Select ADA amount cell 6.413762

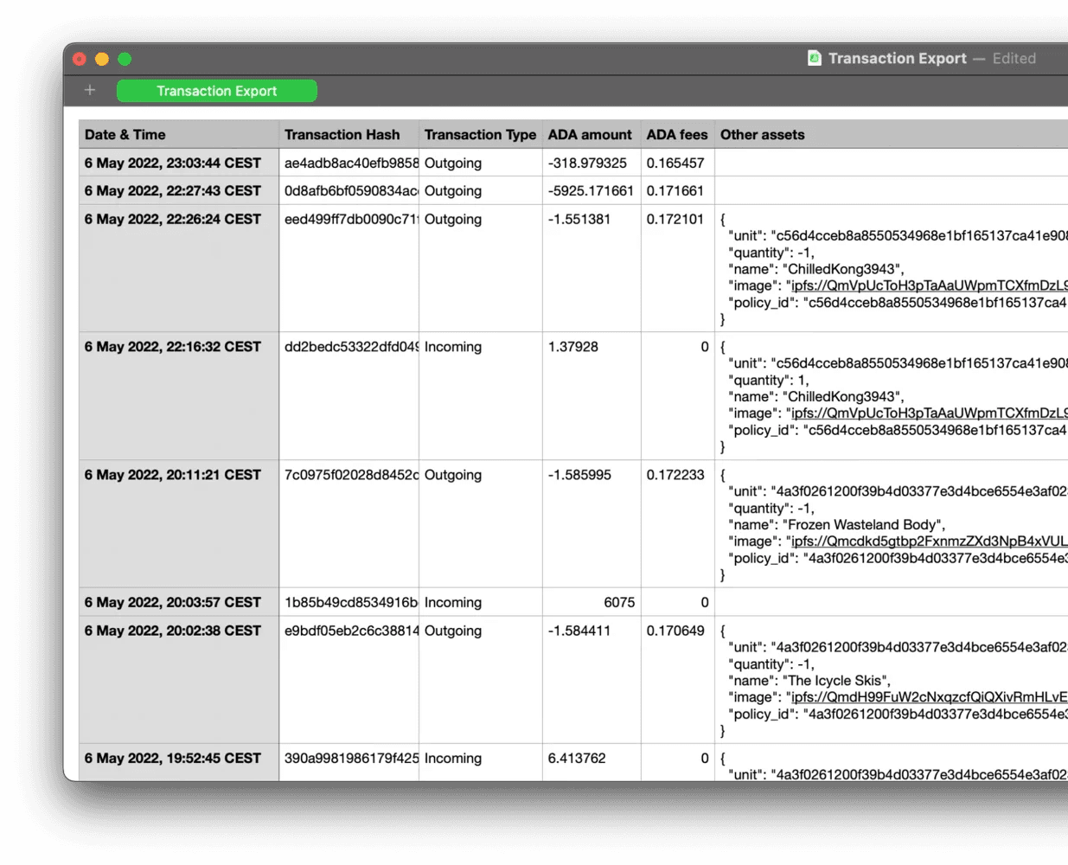pos(592,762)
